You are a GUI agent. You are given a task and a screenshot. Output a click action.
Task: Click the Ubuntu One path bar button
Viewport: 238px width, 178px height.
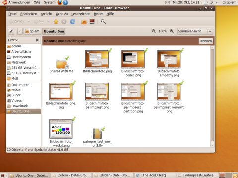pos(54,31)
